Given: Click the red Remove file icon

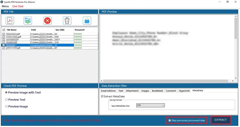Looking at the screenshot, I should [x=47, y=21].
